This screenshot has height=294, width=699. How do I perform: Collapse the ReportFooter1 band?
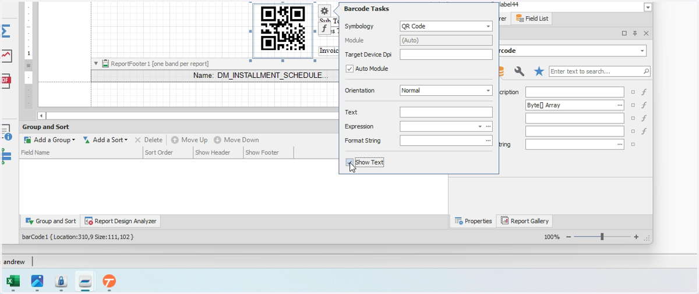pyautogui.click(x=96, y=63)
